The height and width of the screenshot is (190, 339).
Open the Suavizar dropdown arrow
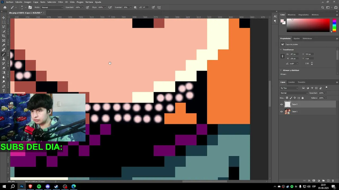coord(130,7)
